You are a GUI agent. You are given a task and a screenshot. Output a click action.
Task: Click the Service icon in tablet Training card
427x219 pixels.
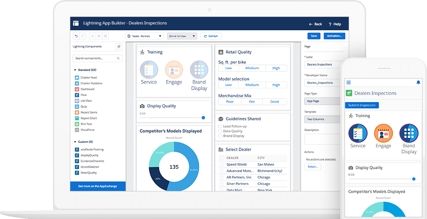(x=149, y=70)
